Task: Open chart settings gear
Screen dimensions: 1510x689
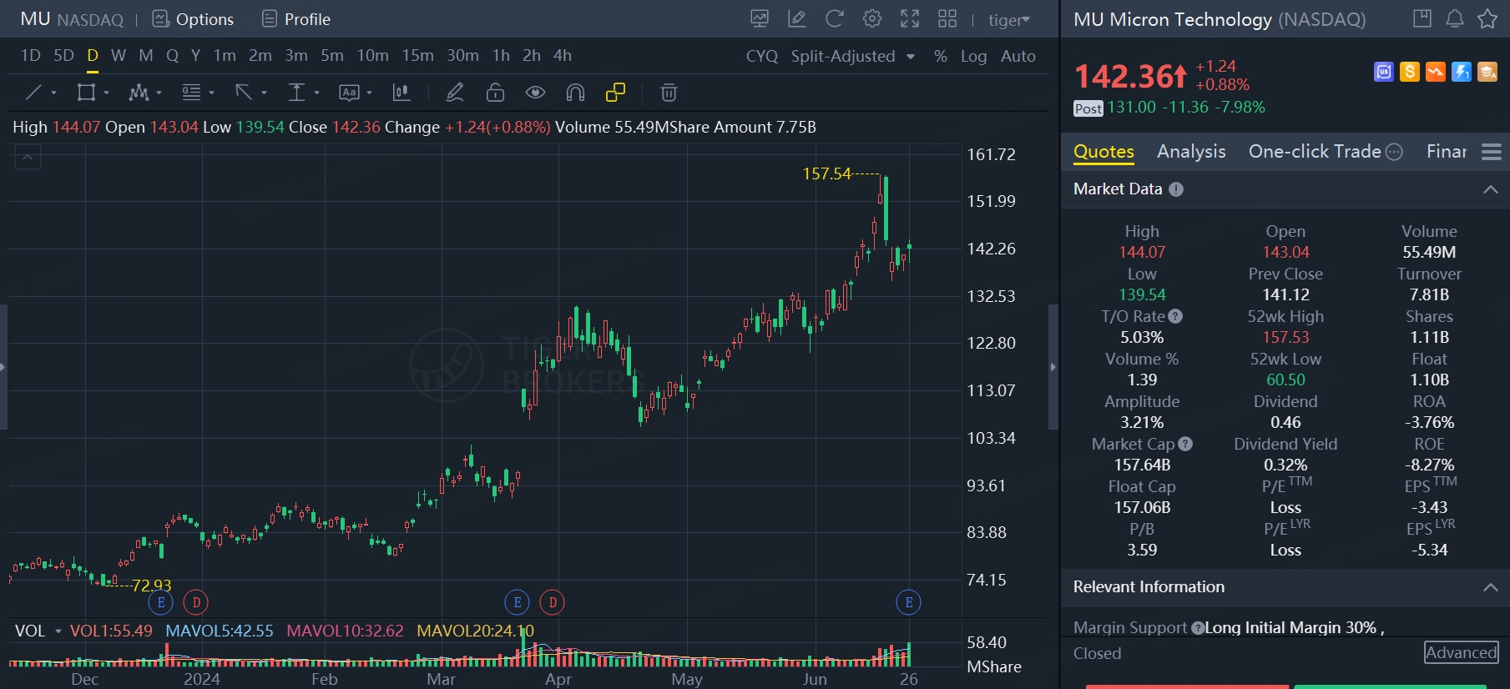Action: (x=872, y=19)
